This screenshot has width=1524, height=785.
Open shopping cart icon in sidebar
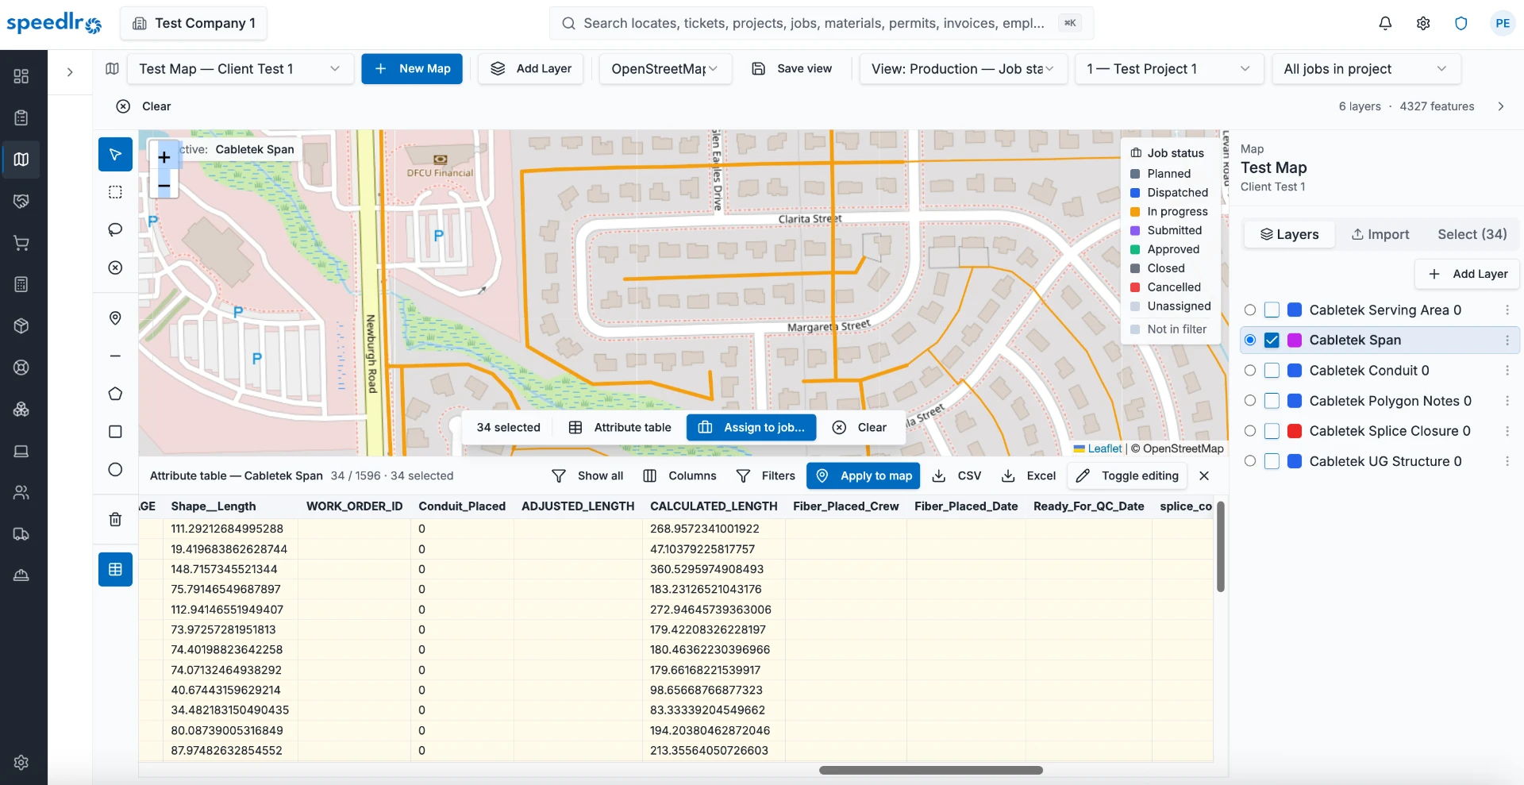point(21,243)
